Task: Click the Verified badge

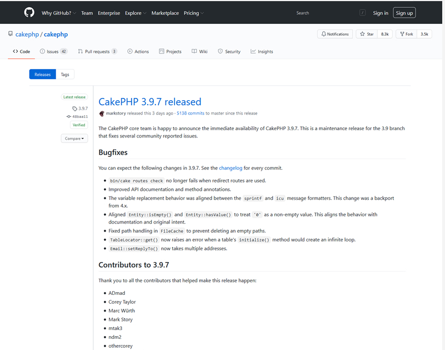Action: click(79, 125)
